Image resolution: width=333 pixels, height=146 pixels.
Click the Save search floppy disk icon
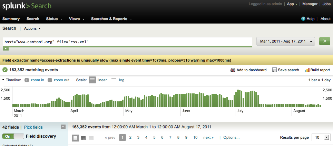(274, 70)
